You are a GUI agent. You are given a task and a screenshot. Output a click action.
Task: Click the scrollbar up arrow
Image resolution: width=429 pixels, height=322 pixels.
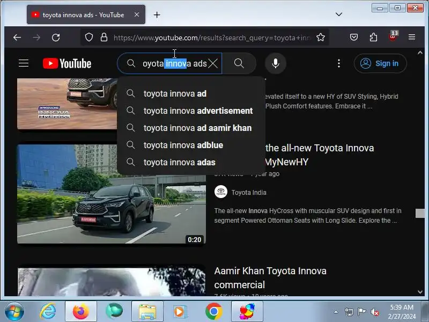pyautogui.click(x=420, y=53)
